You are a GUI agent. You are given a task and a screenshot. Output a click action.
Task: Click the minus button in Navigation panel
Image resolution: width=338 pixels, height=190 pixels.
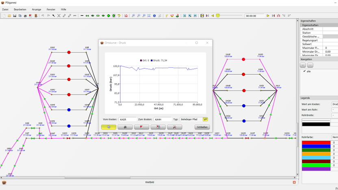[x=310, y=65]
